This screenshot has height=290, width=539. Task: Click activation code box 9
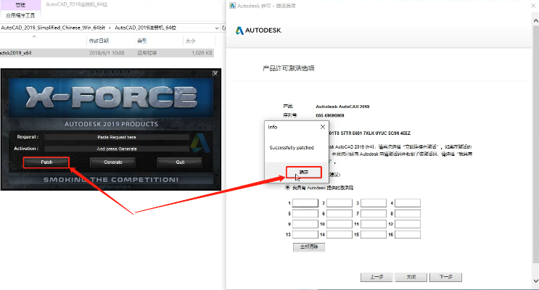tap(305, 224)
